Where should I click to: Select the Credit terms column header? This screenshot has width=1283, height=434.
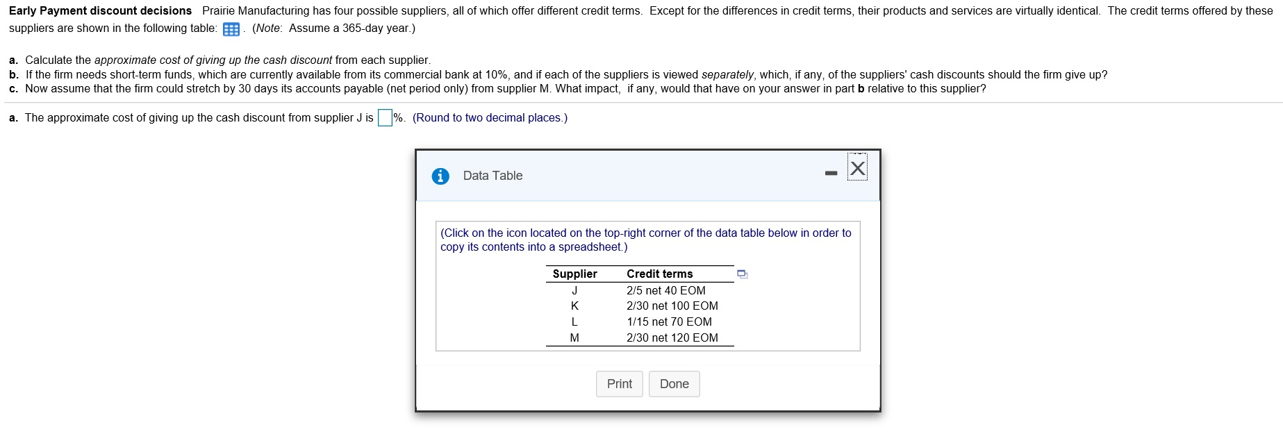660,274
